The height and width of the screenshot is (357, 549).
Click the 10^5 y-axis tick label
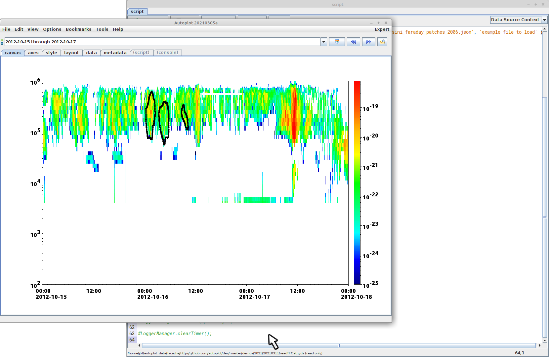pos(35,132)
